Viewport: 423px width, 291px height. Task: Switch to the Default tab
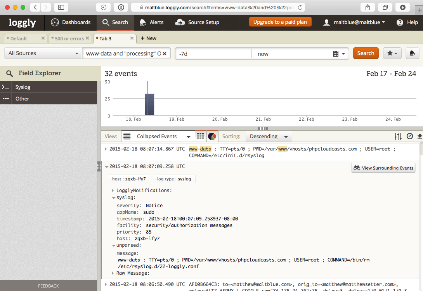point(19,38)
